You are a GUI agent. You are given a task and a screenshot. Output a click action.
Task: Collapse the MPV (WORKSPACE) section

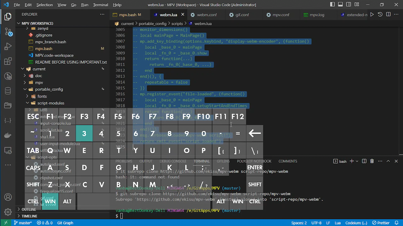tap(37, 23)
